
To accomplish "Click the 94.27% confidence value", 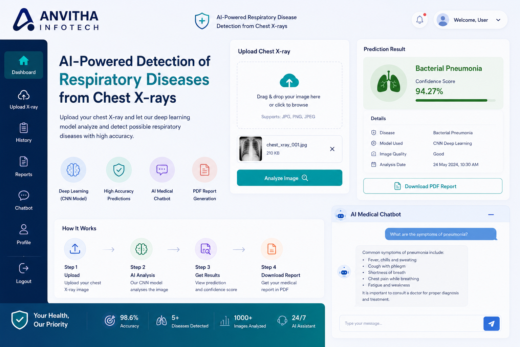I will click(x=429, y=91).
